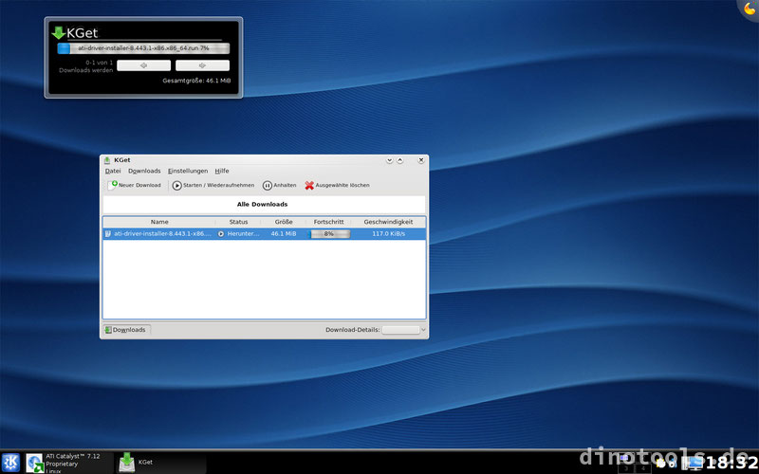Click the 'Alle Downloads' heading bar
Image resolution: width=759 pixels, height=474 pixels.
(x=264, y=204)
